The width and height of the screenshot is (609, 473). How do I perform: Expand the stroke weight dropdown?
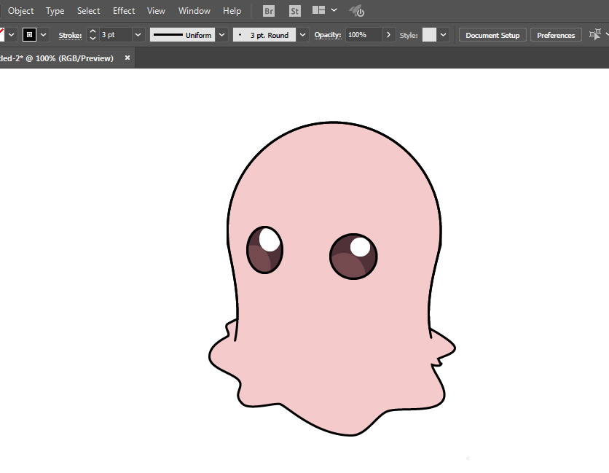click(138, 35)
